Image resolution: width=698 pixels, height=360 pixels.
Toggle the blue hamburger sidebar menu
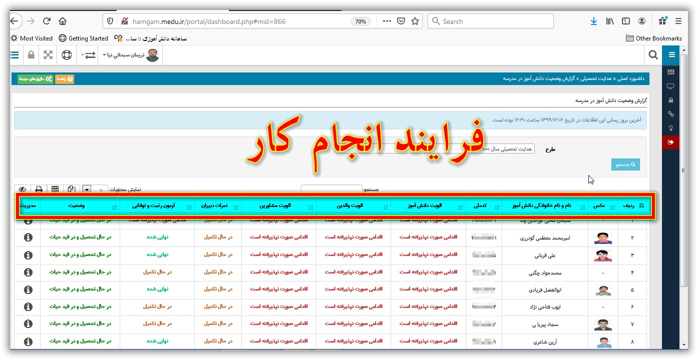(x=671, y=55)
